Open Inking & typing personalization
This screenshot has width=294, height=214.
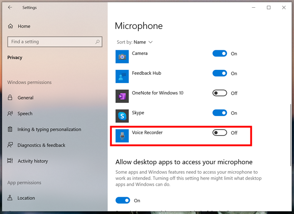[x=49, y=129]
